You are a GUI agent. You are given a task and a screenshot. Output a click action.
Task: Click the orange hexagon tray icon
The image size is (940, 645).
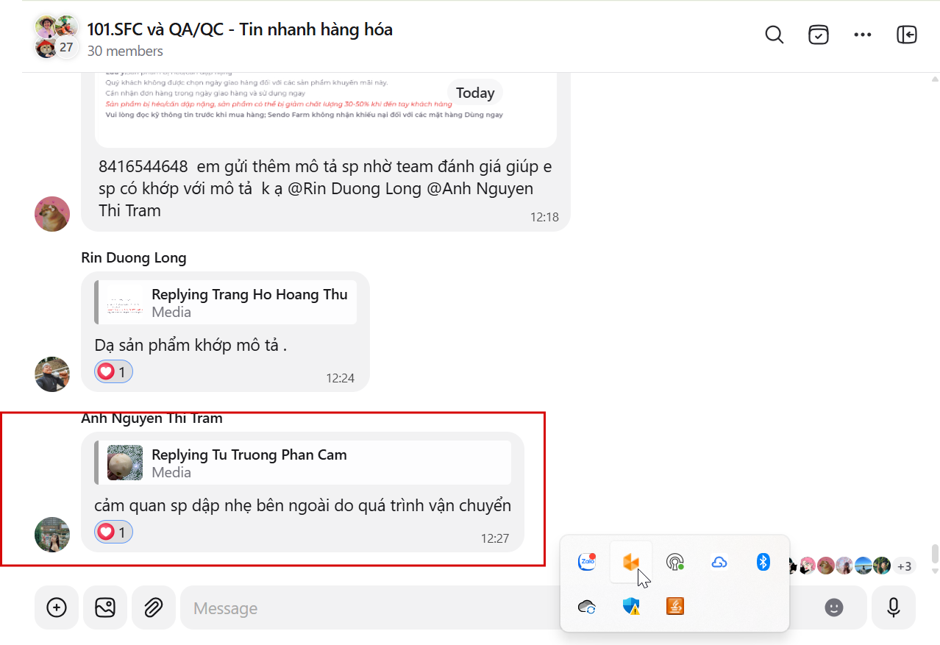click(631, 563)
